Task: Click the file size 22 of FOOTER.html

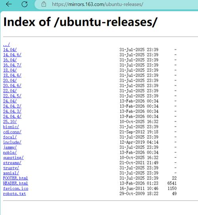Action: [x=174, y=178]
